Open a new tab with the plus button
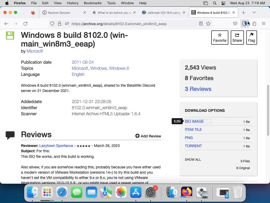 [x=243, y=13]
